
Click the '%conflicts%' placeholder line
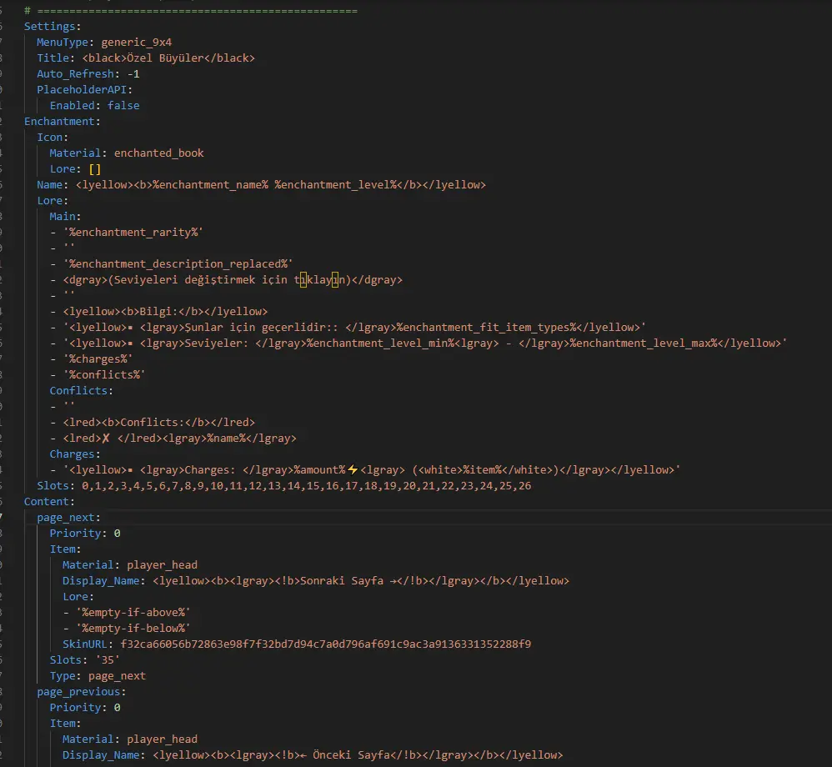pos(104,374)
